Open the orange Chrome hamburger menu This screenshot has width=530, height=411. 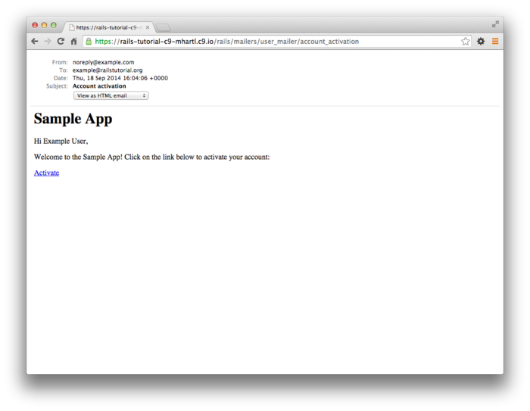point(495,41)
